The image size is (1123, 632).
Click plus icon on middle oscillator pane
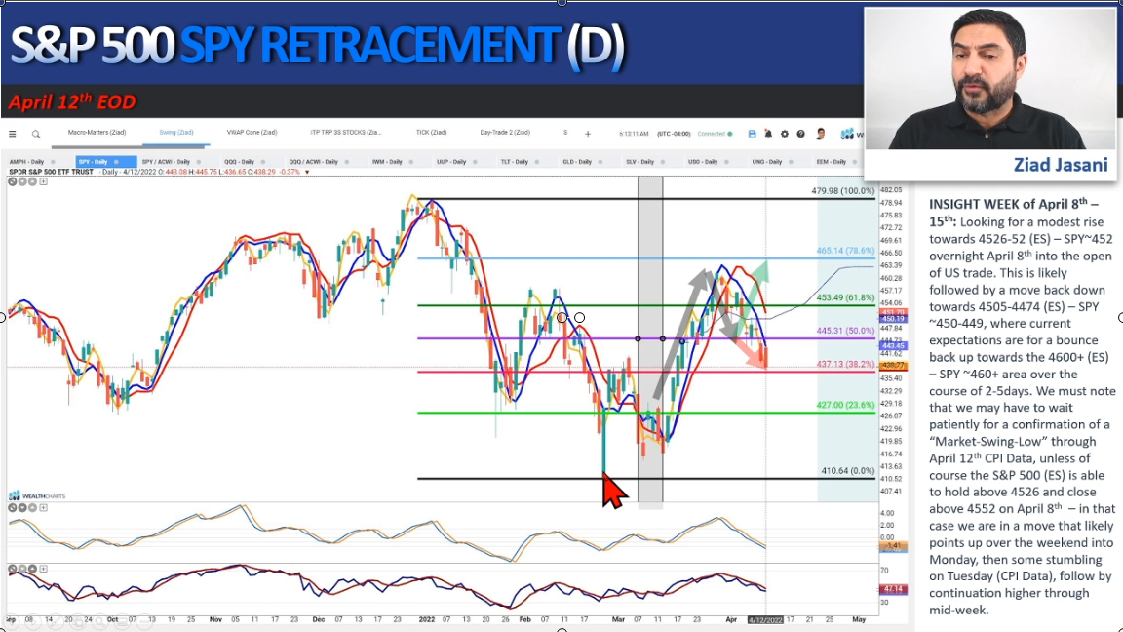tap(44, 508)
